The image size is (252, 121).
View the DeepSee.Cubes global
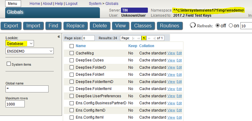(171, 60)
